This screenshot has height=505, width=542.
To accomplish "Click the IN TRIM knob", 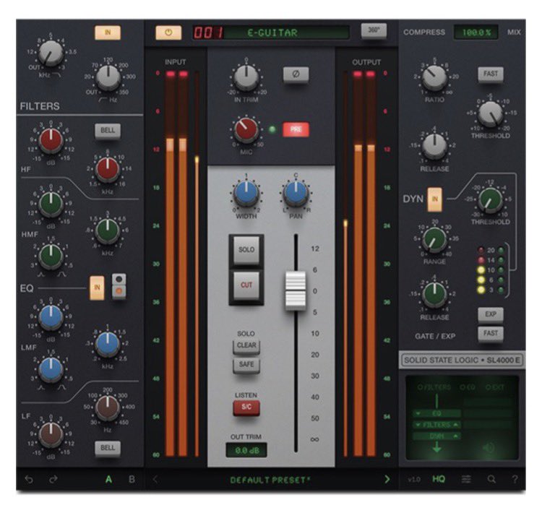I will coord(246,77).
